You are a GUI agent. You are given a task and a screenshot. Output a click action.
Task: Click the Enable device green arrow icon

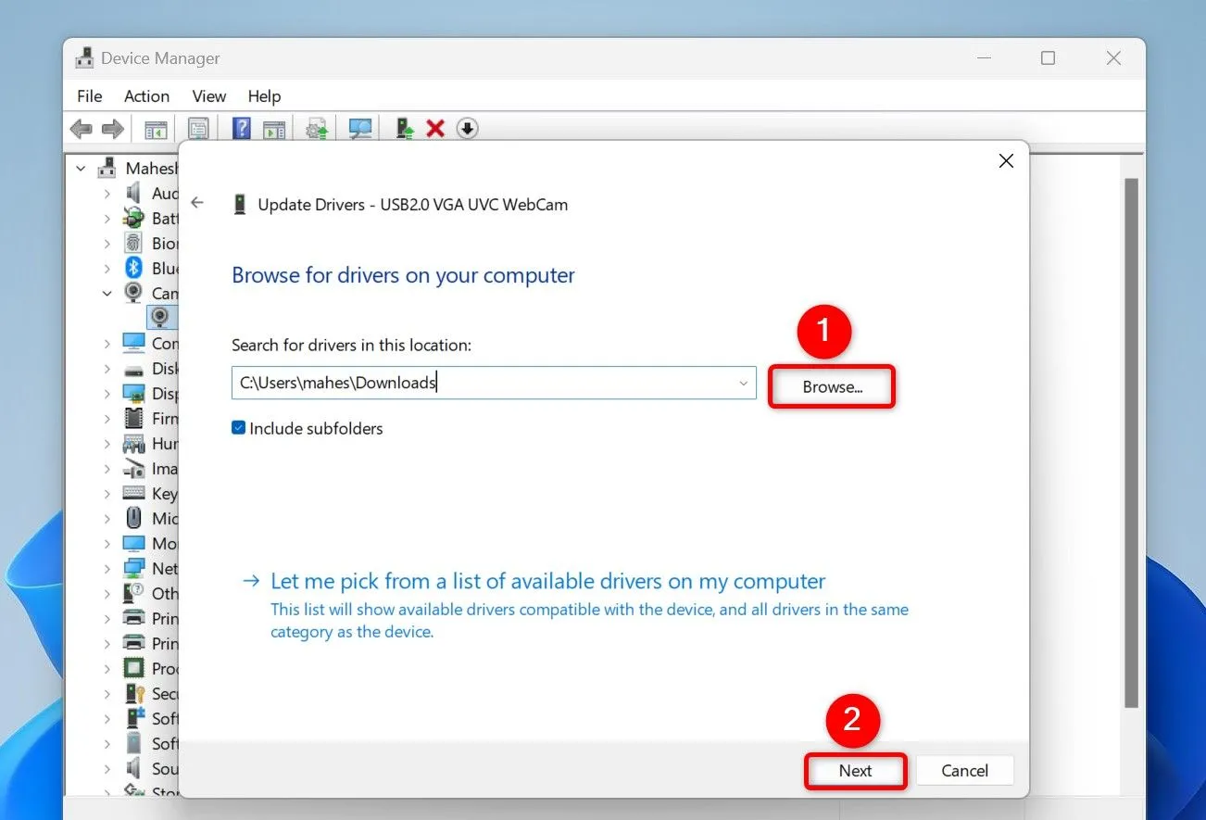pos(405,128)
